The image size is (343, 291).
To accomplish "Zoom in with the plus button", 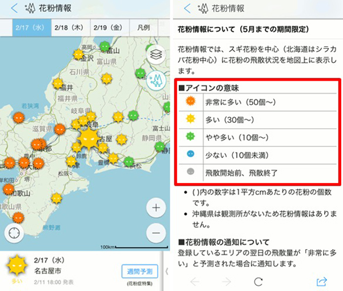I will pos(155,208).
